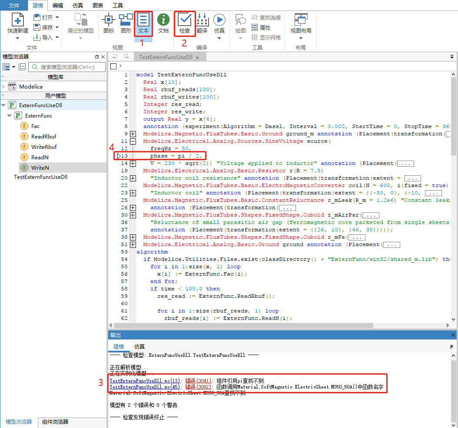Click the collapse-all tree icon in model browser

tap(22, 67)
